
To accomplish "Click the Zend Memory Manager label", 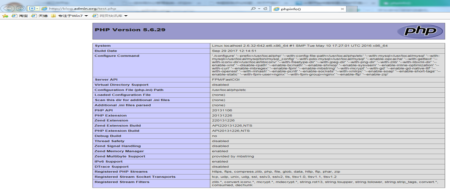I will [x=118, y=151].
